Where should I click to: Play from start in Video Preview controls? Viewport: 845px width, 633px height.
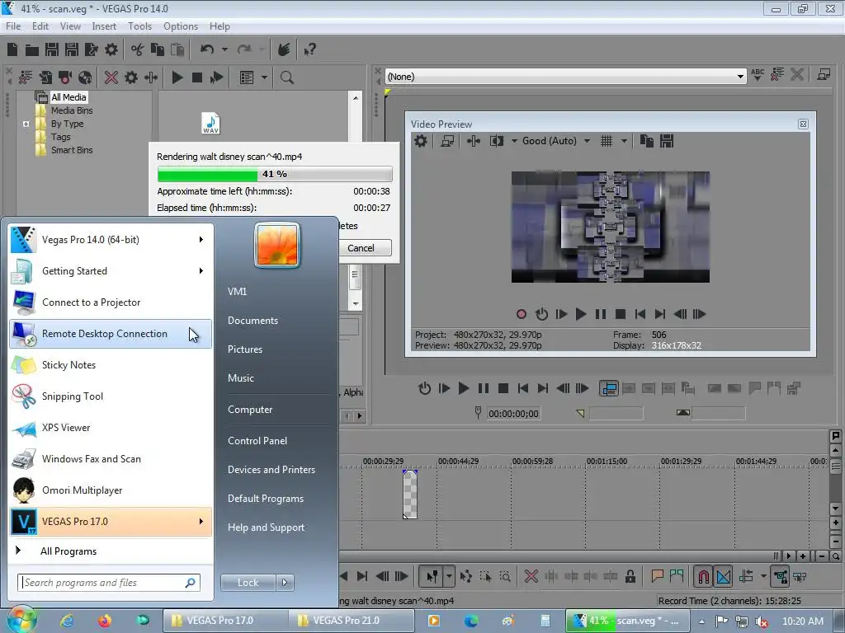561,314
